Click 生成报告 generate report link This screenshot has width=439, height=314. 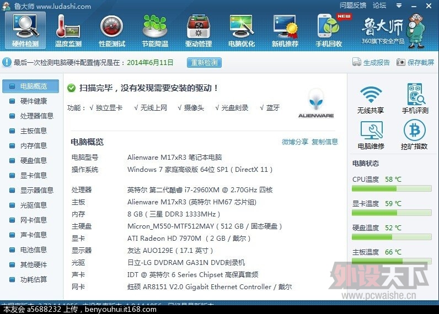pos(376,62)
